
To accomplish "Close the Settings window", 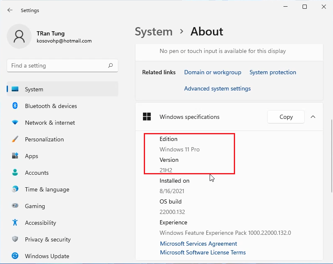I will coord(324,7).
